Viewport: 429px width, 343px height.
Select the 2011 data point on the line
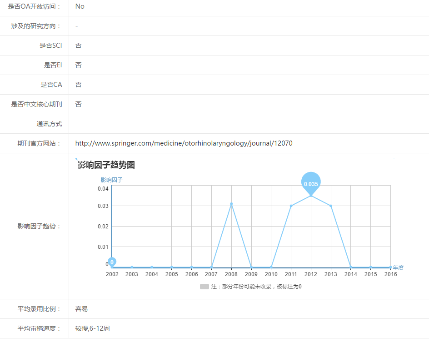(291, 206)
